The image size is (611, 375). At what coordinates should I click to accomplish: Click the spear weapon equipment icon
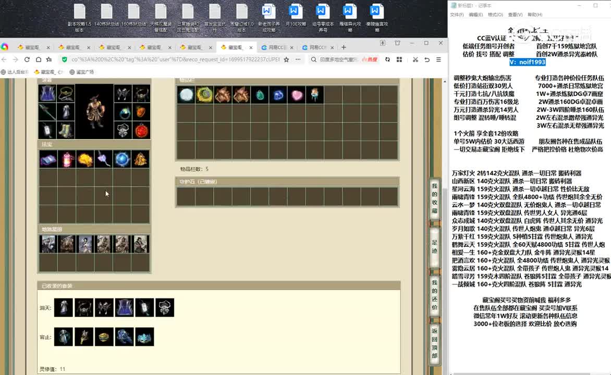click(x=47, y=112)
